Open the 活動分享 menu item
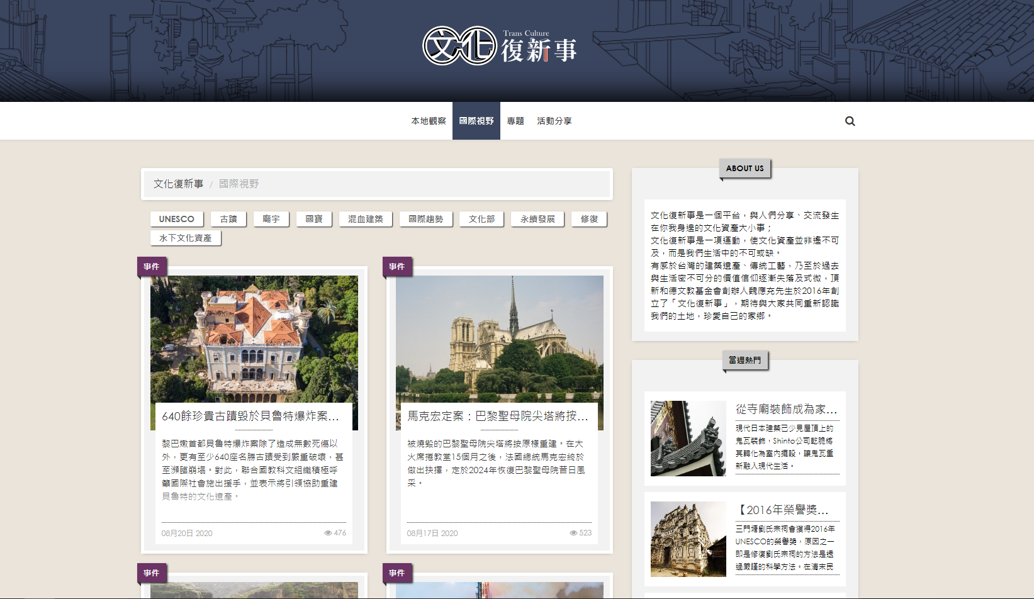 (554, 121)
